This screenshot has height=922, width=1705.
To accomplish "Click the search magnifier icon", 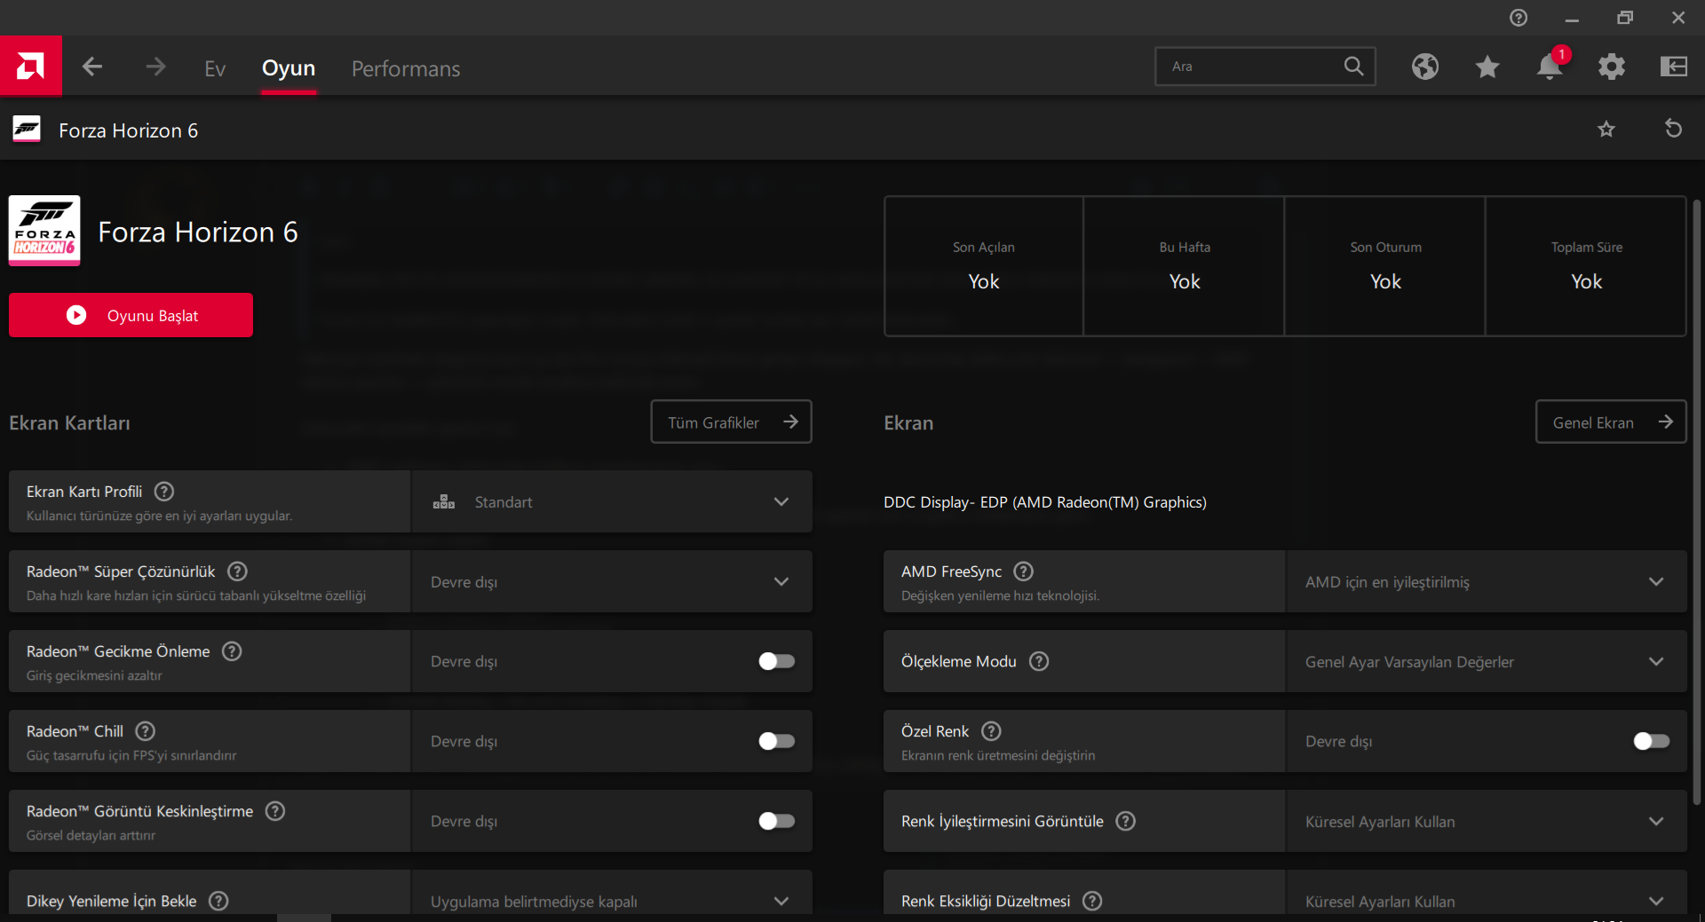I will (1353, 67).
